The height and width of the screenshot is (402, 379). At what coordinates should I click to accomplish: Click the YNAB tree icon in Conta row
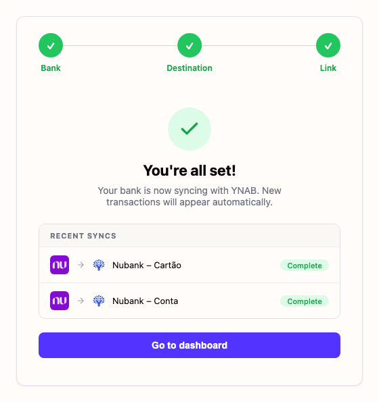[x=99, y=301]
